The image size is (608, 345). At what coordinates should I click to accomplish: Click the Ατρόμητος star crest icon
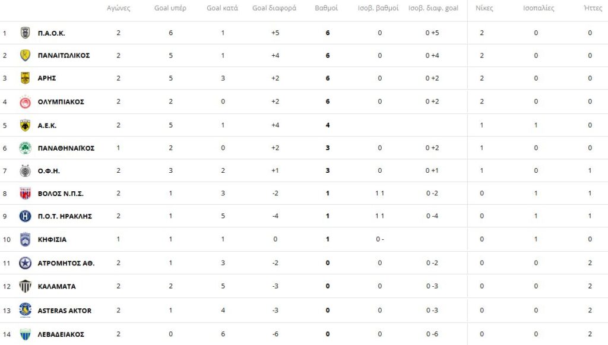(x=25, y=263)
